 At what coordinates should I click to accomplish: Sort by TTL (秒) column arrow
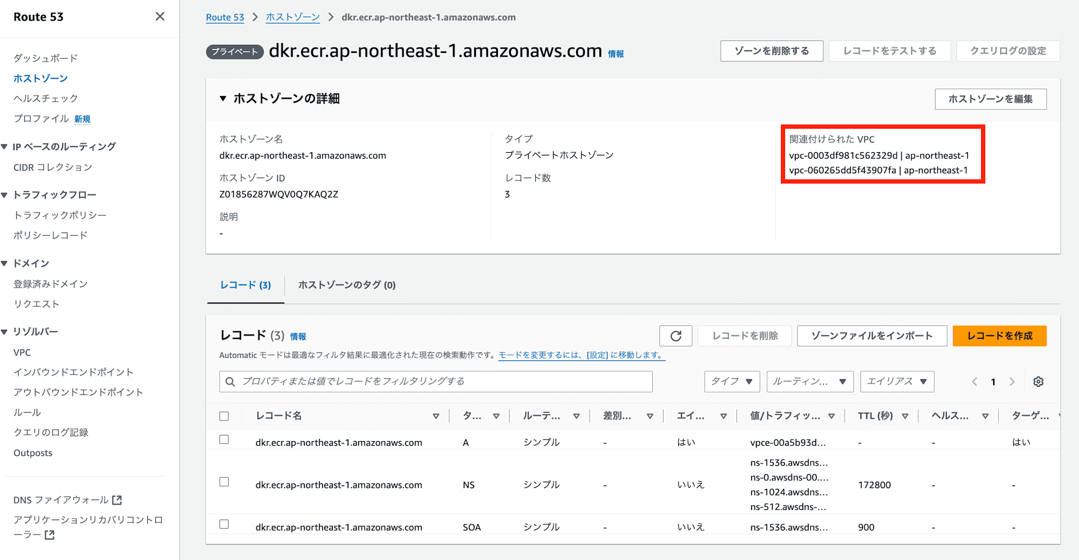pyautogui.click(x=905, y=416)
